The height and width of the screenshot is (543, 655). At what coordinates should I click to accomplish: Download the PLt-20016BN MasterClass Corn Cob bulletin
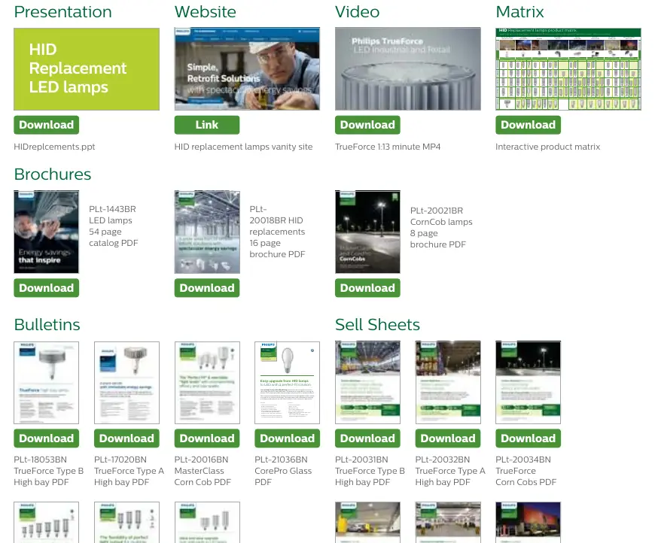coord(207,438)
